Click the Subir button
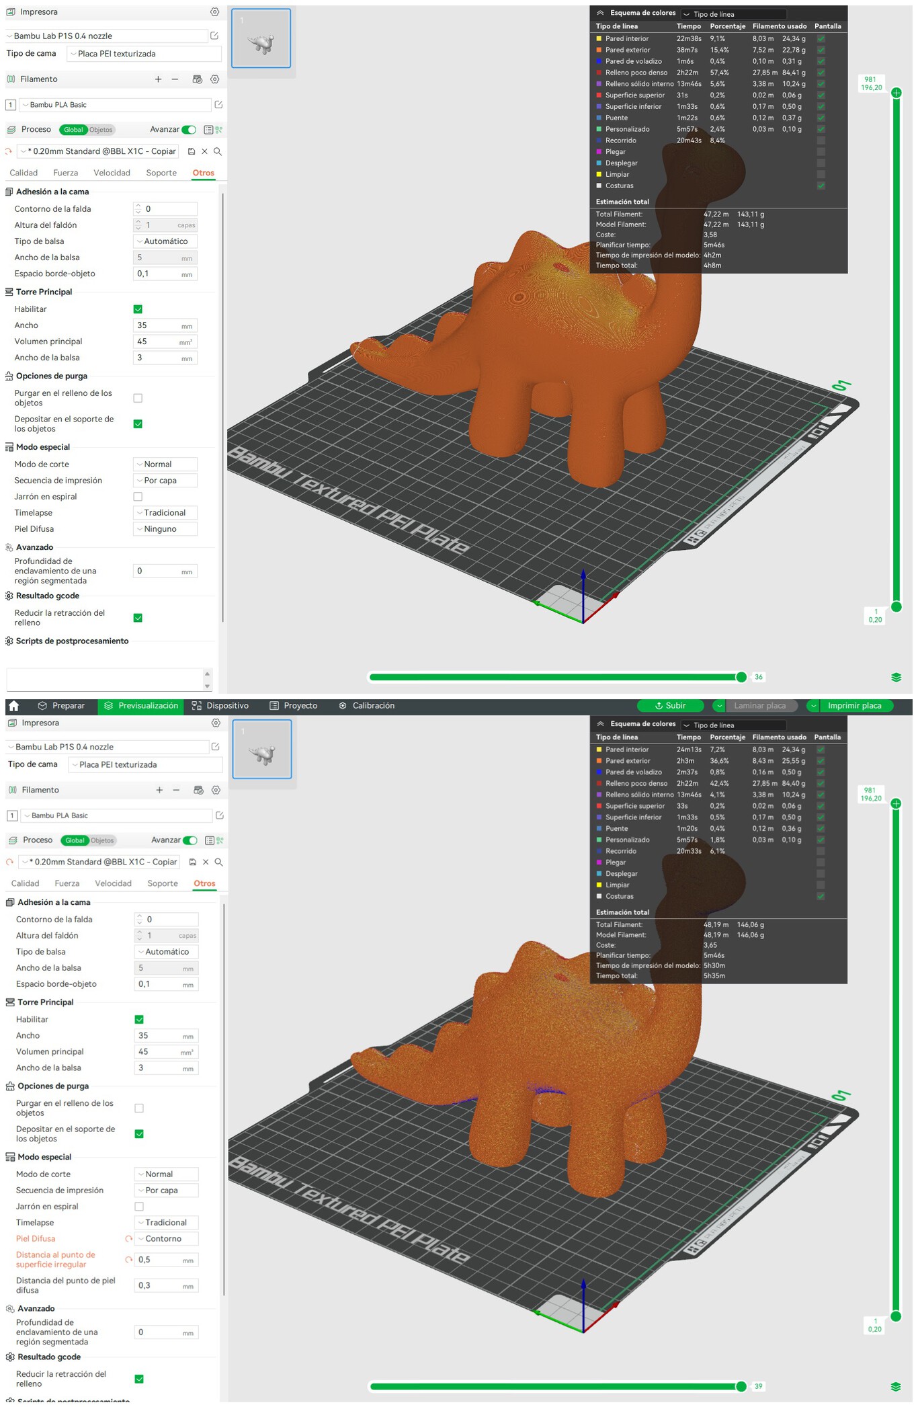 coord(670,706)
